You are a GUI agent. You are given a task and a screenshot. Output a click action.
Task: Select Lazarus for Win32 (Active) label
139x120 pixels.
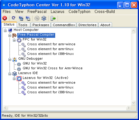46,78
